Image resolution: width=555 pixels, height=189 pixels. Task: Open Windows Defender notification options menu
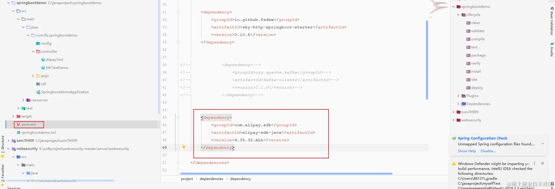(534, 163)
